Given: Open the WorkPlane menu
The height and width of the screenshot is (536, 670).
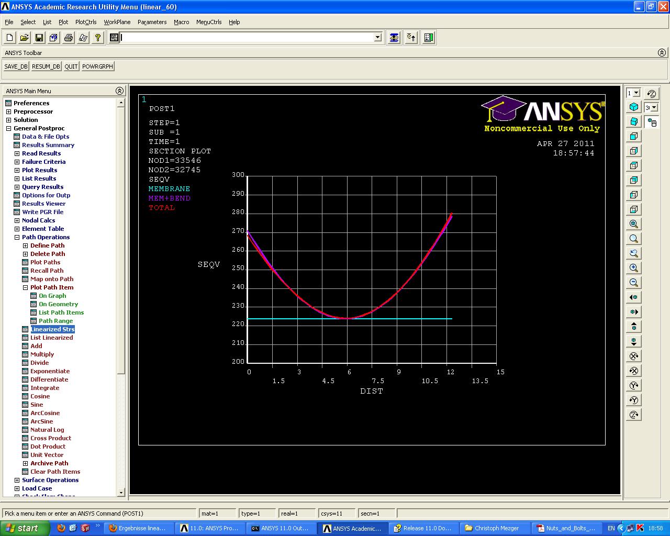Looking at the screenshot, I should click(x=117, y=22).
